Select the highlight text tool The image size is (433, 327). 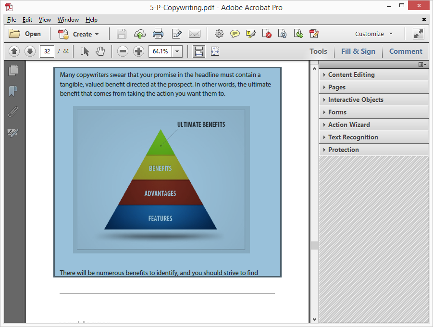click(x=251, y=34)
